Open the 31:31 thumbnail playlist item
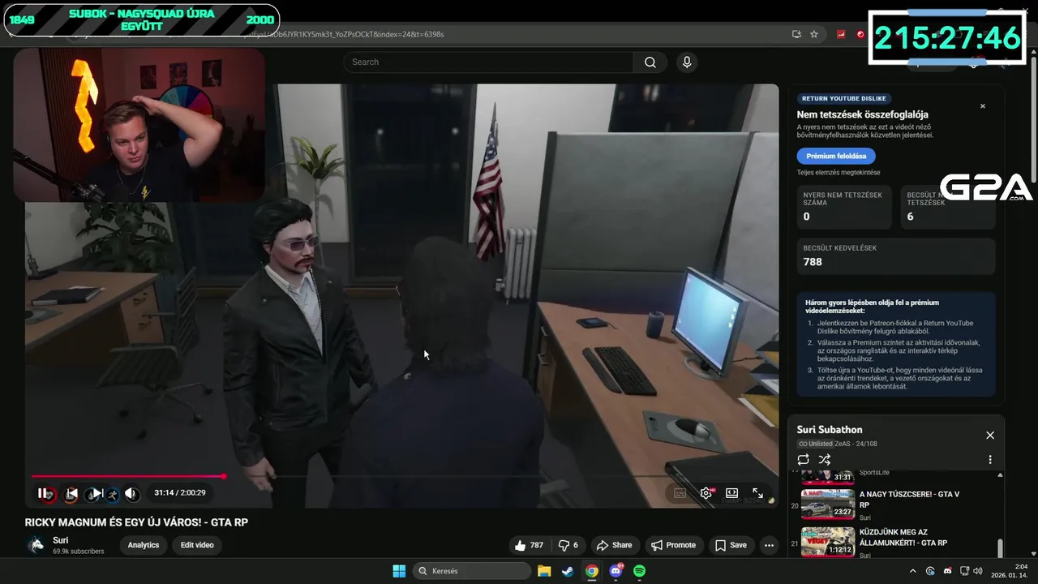1038x584 pixels. click(x=828, y=476)
